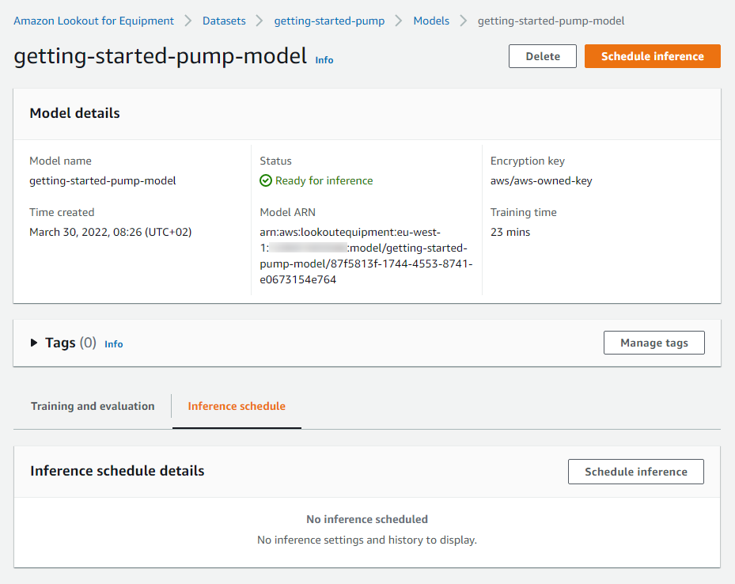The image size is (735, 584).
Task: Delete the getting-started-pump-model
Action: tap(543, 56)
